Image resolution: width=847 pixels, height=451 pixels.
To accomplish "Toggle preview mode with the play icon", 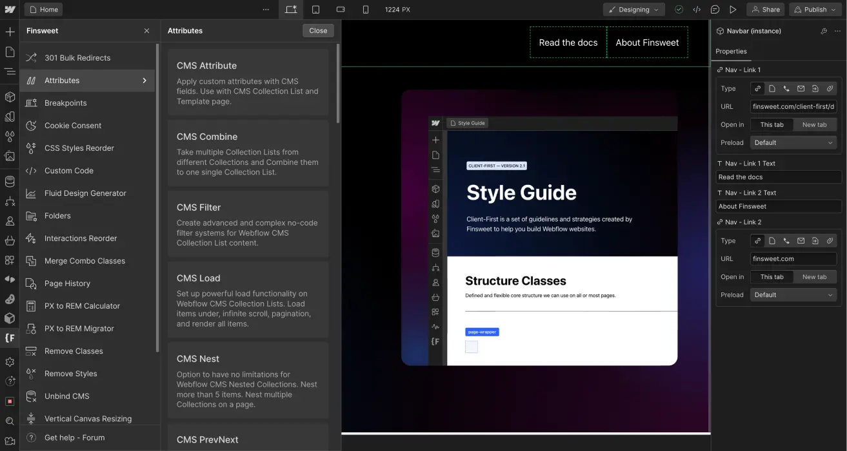I will tap(732, 10).
